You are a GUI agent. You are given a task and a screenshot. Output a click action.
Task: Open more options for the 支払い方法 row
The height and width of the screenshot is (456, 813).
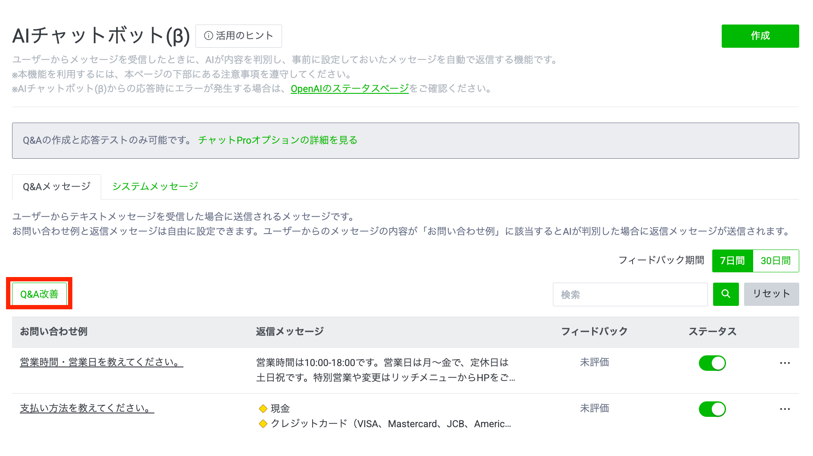(785, 409)
